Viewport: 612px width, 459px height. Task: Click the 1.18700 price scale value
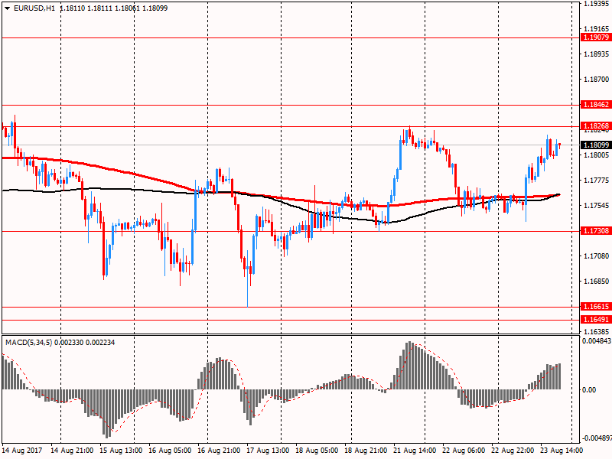[596, 80]
